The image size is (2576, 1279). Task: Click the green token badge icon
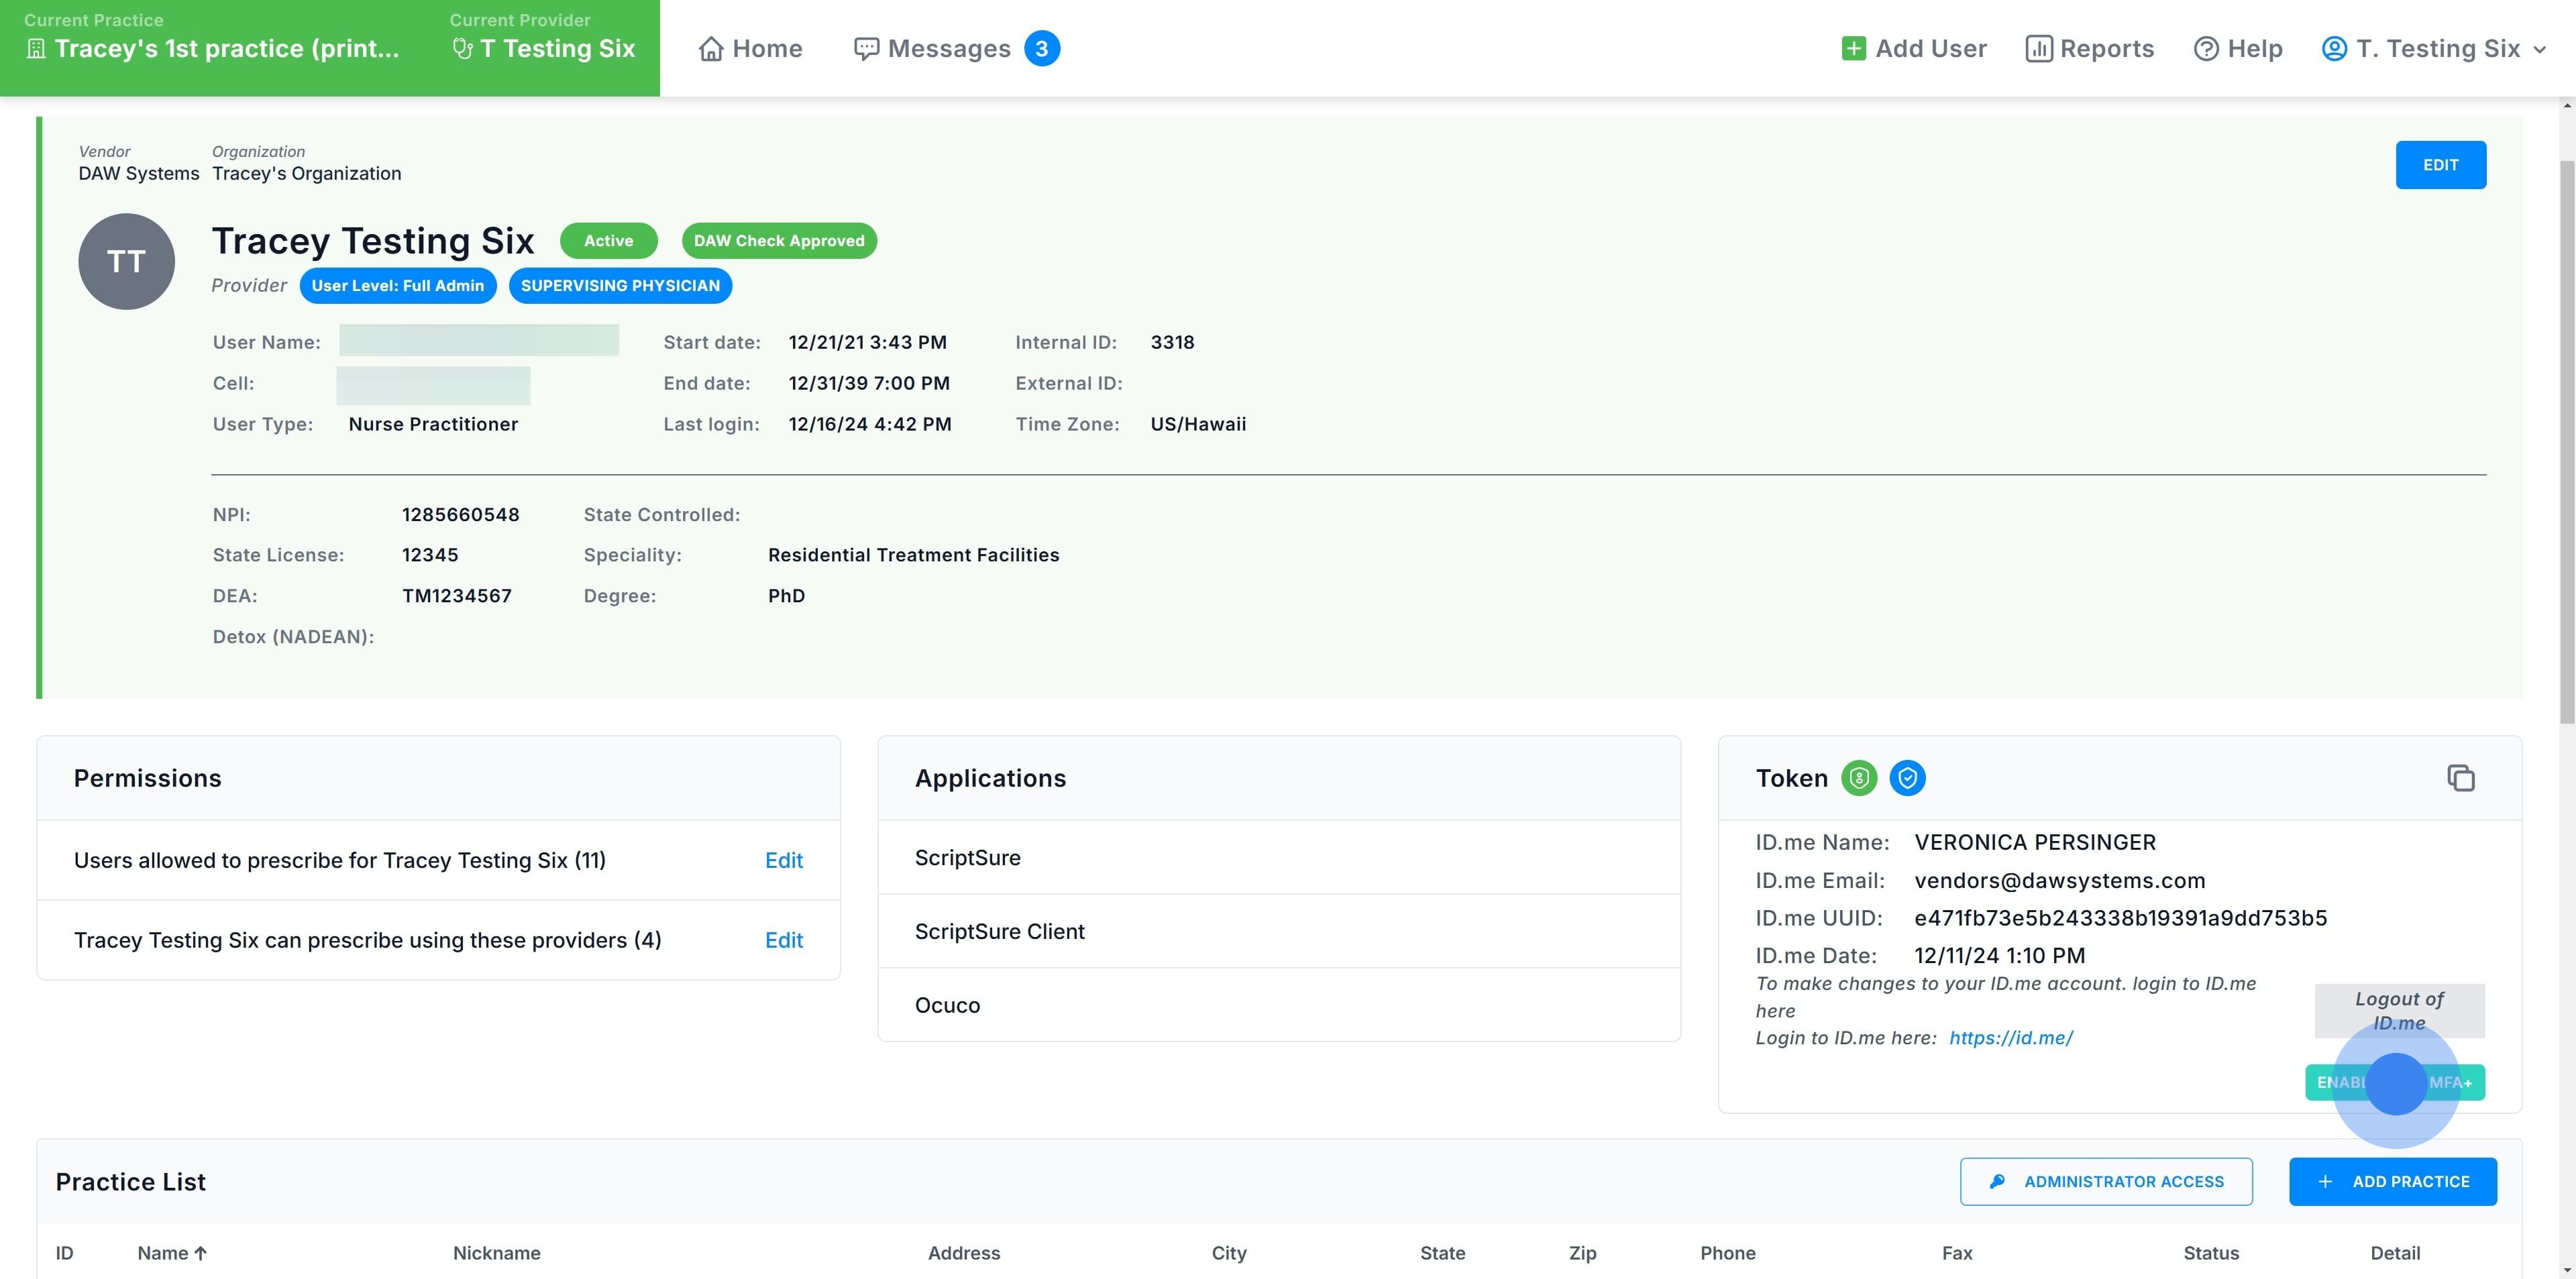pyautogui.click(x=1859, y=778)
